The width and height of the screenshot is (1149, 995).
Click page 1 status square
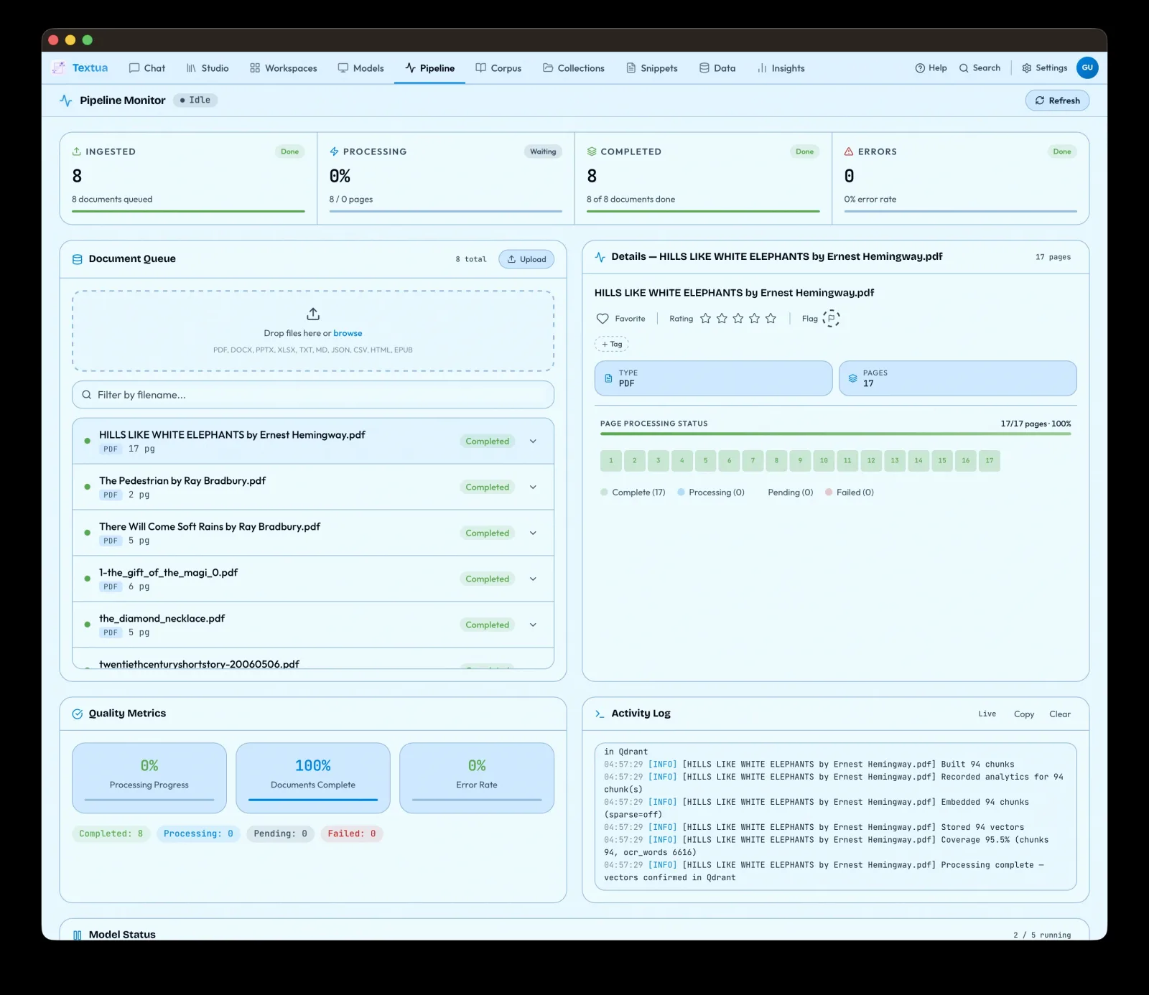pyautogui.click(x=611, y=461)
